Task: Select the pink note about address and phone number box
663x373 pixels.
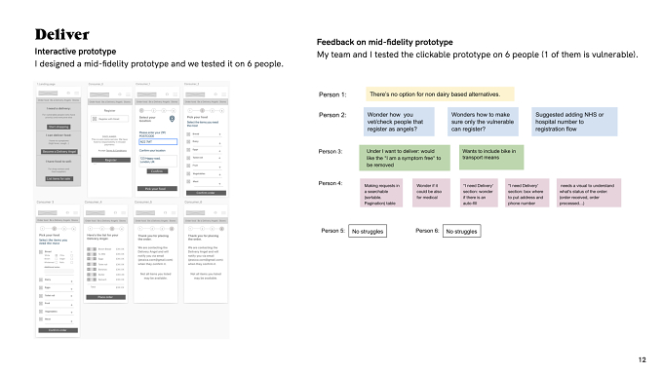Action: coord(526,193)
